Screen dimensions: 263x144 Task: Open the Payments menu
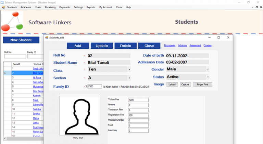65,7
